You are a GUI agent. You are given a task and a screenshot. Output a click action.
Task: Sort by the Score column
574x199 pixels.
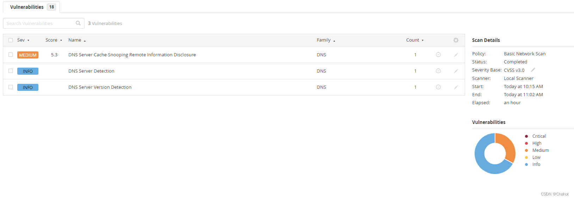54,40
